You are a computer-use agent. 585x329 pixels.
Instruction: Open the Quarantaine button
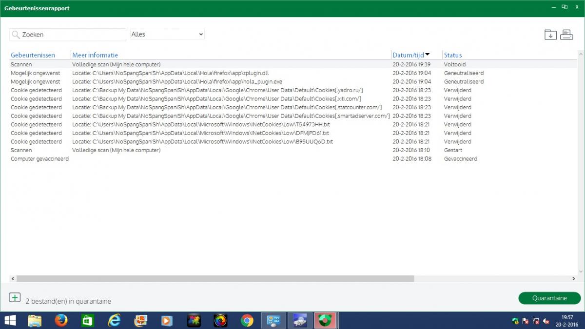point(549,298)
